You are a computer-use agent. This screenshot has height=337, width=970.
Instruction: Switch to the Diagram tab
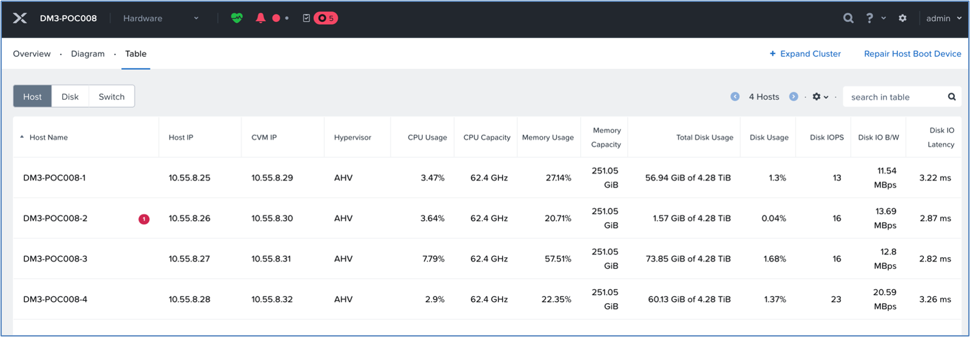(88, 54)
